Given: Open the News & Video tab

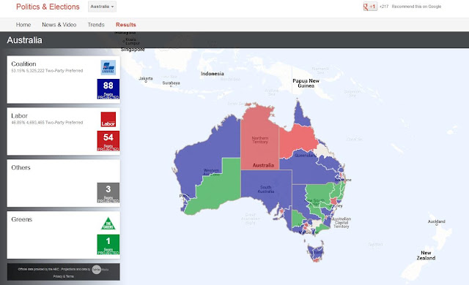Looking at the screenshot, I should (x=59, y=25).
